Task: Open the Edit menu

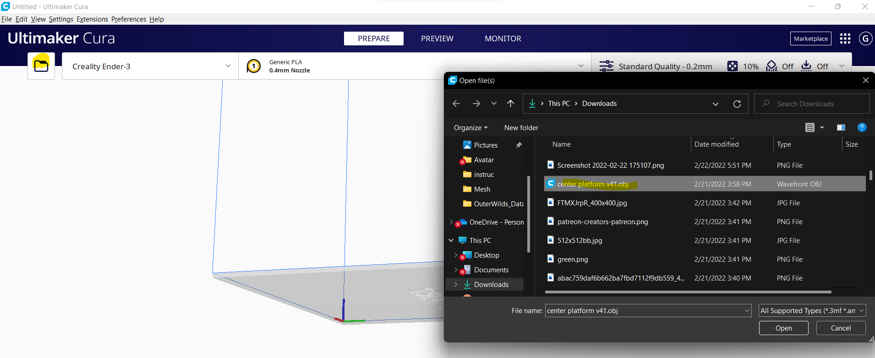Action: click(22, 19)
